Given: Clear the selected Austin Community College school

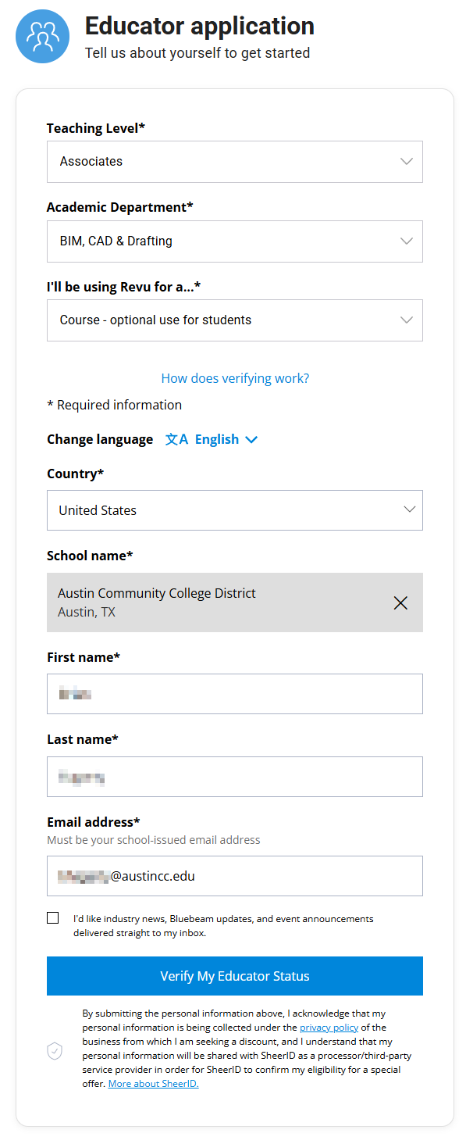Looking at the screenshot, I should pyautogui.click(x=400, y=602).
